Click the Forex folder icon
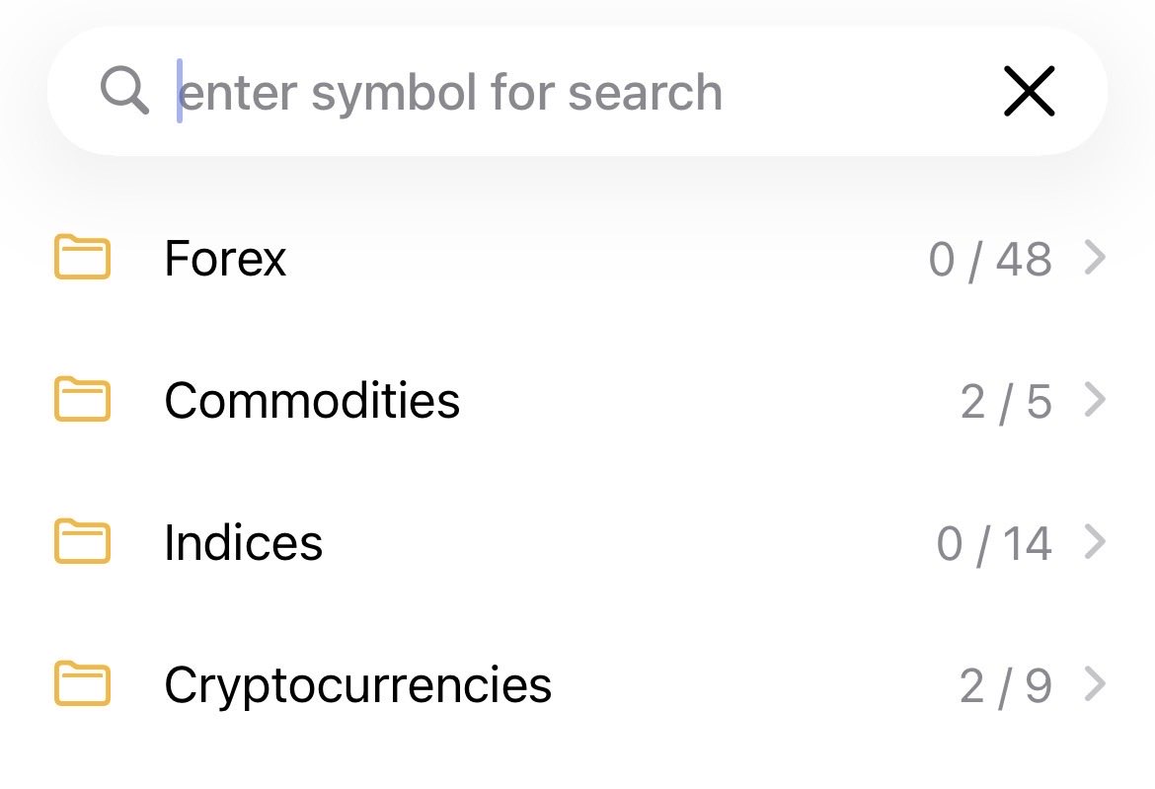 (x=82, y=259)
